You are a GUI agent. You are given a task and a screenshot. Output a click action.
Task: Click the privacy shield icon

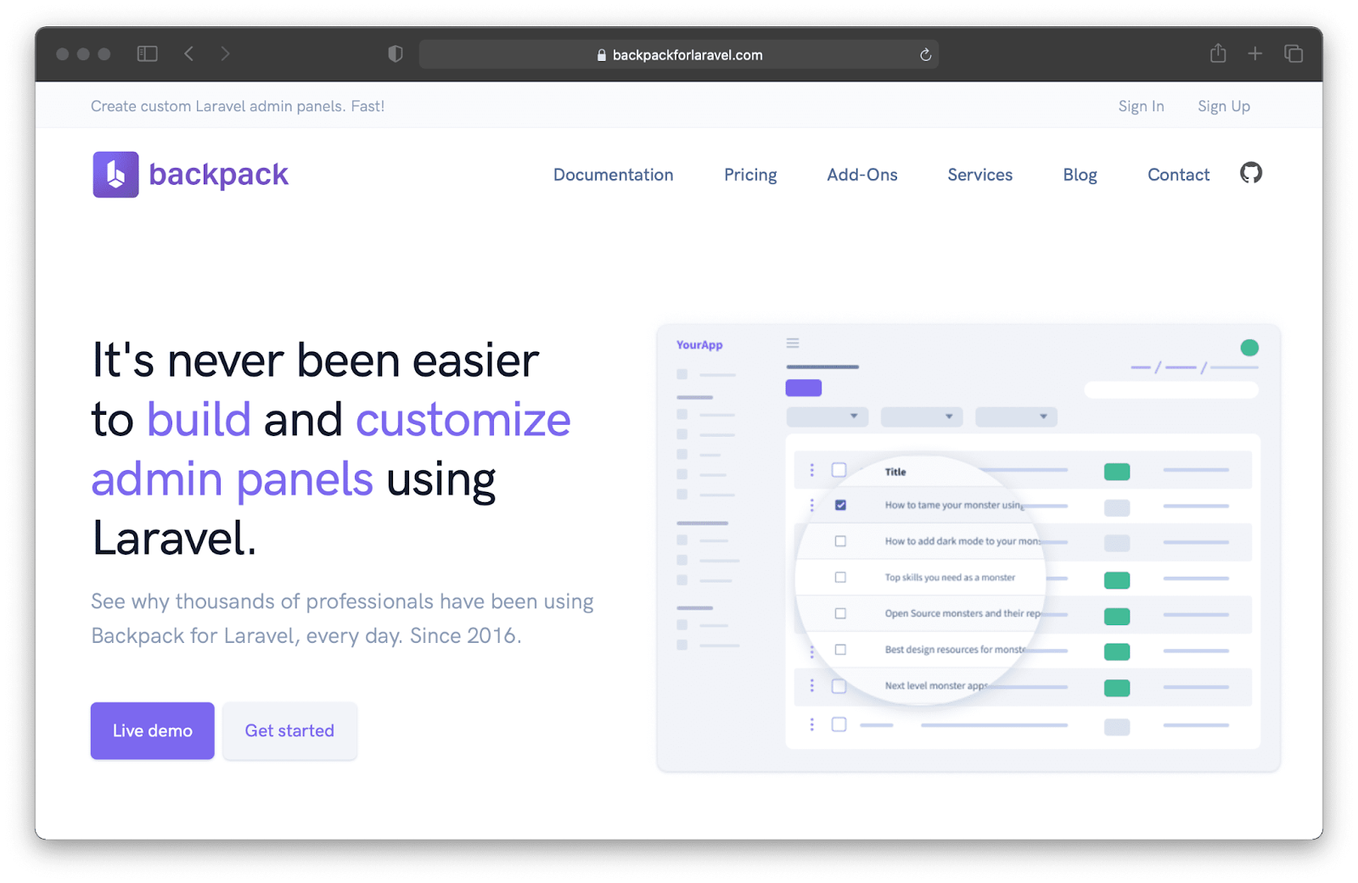(x=396, y=54)
